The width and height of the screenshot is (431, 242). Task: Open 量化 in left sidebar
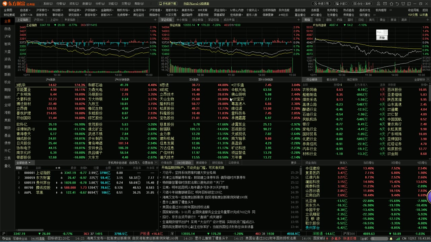(x=7, y=166)
